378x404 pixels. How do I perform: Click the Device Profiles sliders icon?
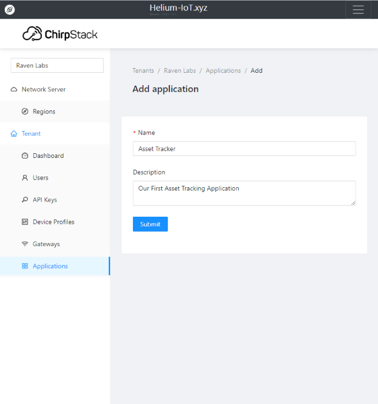click(25, 222)
